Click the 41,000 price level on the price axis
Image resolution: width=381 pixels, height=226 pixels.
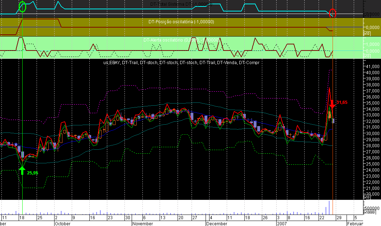point(373,66)
